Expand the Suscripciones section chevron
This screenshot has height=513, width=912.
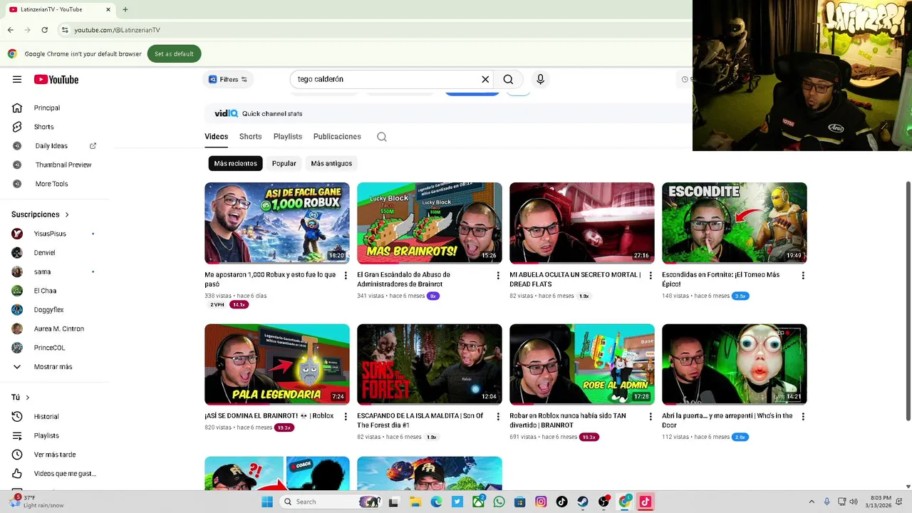(67, 214)
